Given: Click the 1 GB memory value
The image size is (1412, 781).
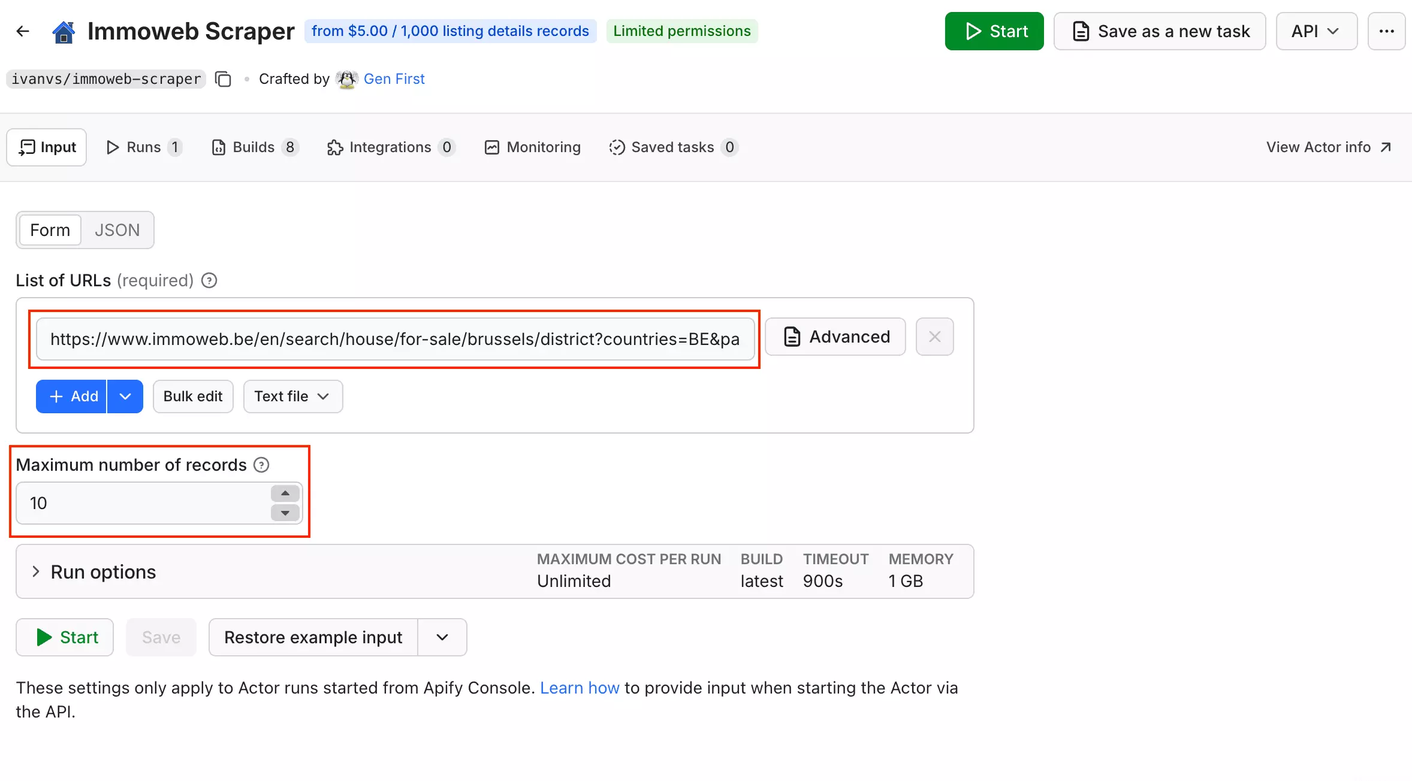Looking at the screenshot, I should point(906,582).
